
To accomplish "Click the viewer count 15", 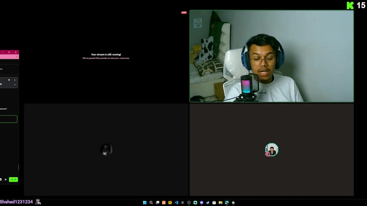I will click(x=361, y=5).
